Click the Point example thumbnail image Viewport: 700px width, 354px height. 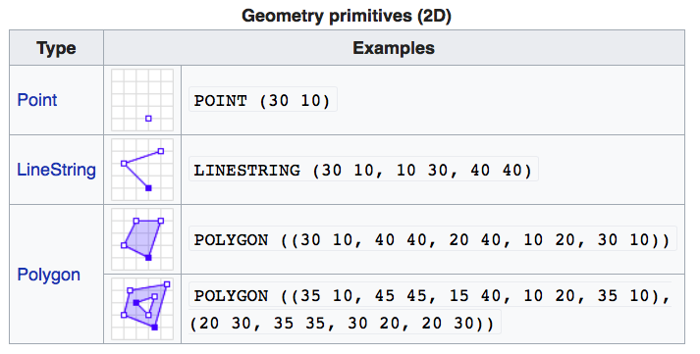point(142,100)
